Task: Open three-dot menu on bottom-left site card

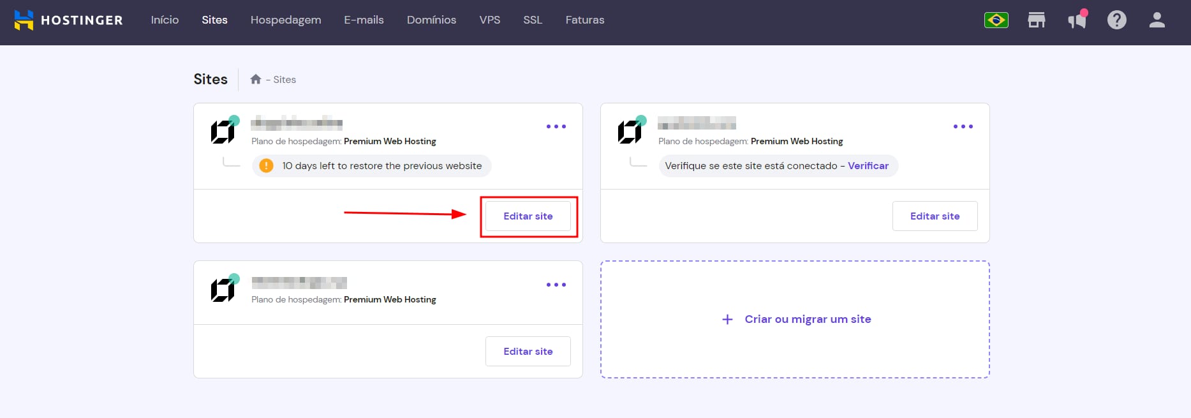Action: 556,285
